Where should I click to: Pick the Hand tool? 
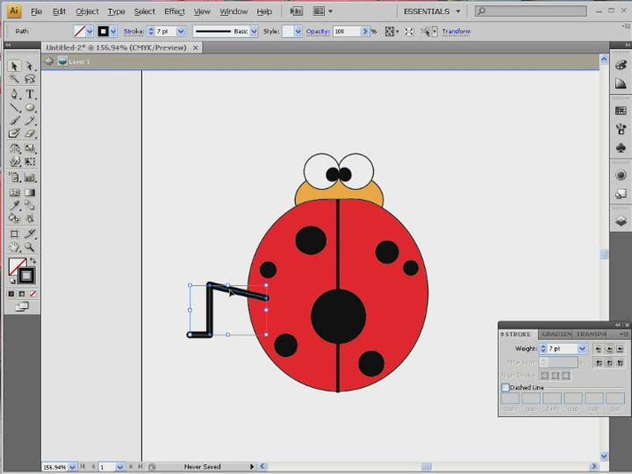pyautogui.click(x=14, y=247)
